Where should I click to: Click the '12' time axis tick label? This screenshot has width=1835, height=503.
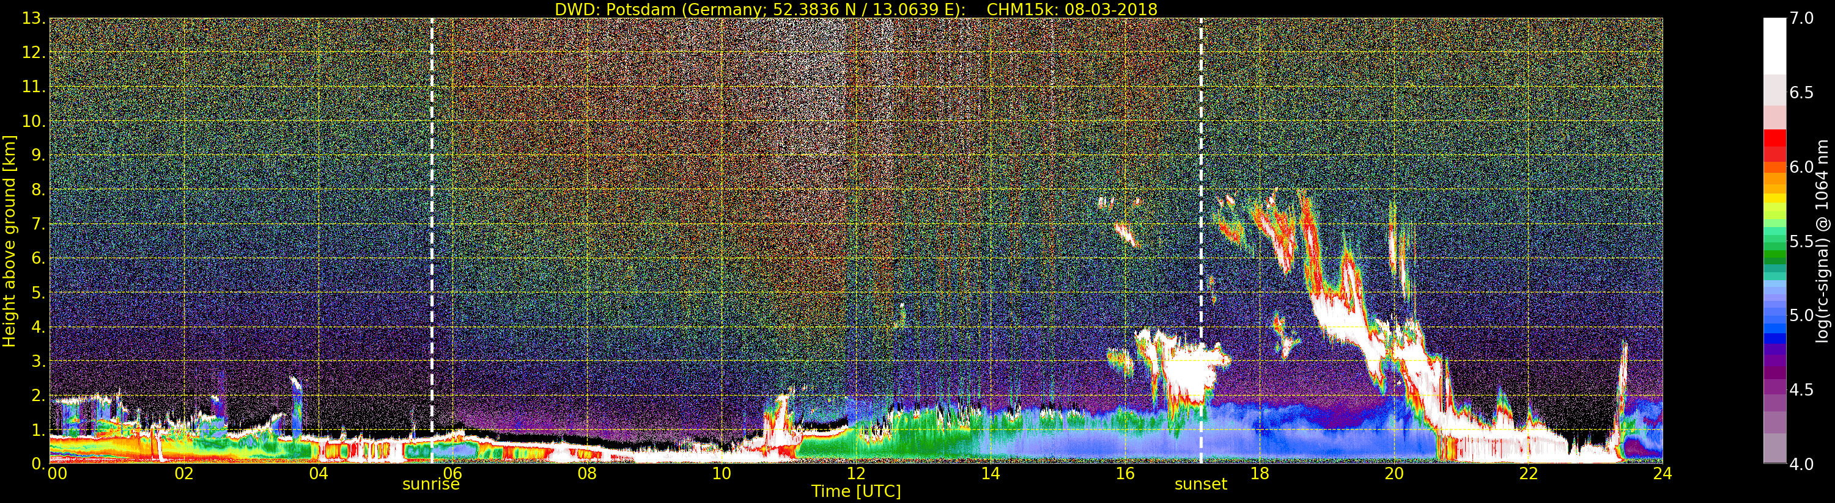pyautogui.click(x=856, y=474)
